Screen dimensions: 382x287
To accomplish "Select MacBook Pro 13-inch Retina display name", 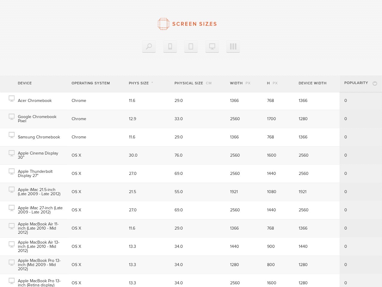I will (39, 283).
